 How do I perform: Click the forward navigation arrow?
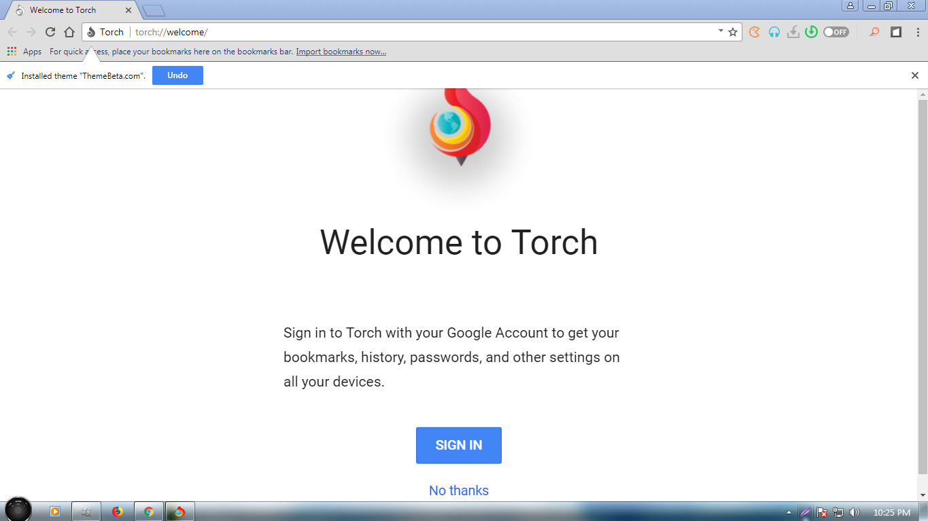tap(31, 32)
